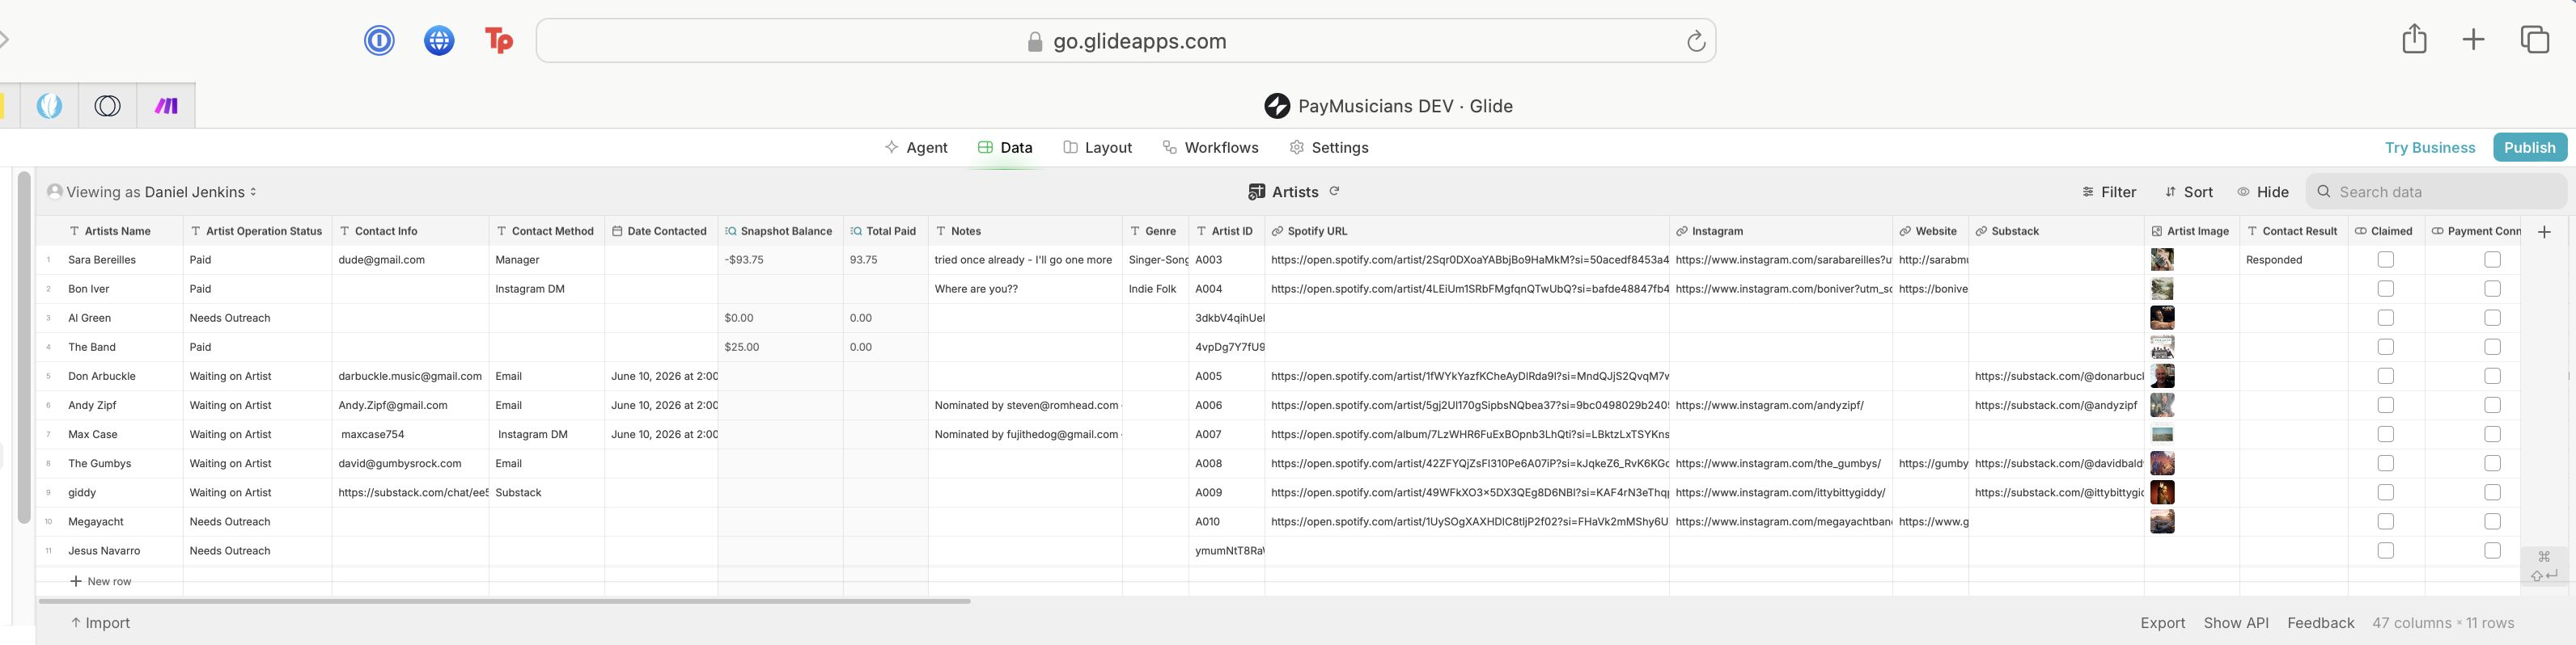2576x645 pixels.
Task: Click the Glide lightning bolt logo
Action: pos(1277,106)
